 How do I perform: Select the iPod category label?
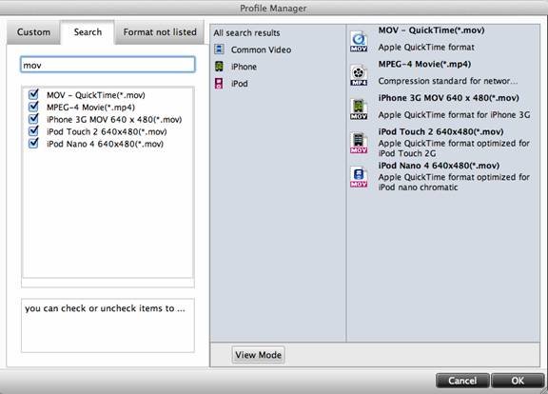pyautogui.click(x=240, y=84)
